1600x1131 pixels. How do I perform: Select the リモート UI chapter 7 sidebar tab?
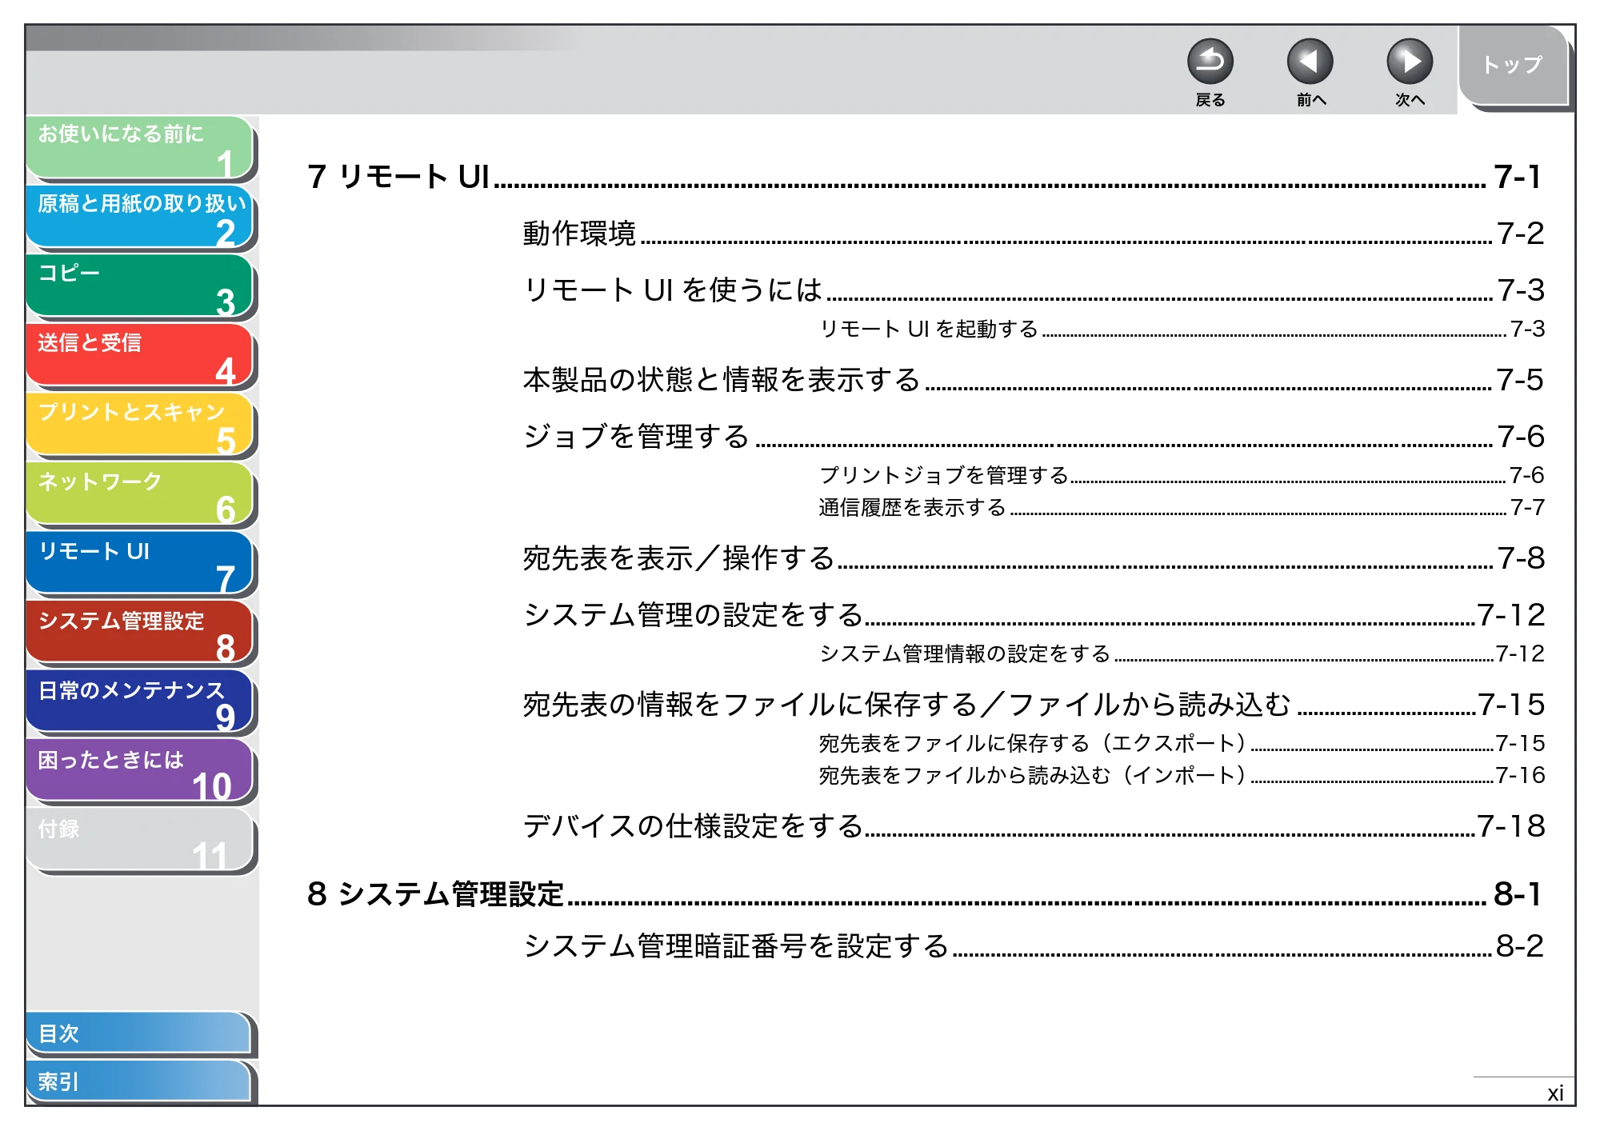tap(140, 564)
